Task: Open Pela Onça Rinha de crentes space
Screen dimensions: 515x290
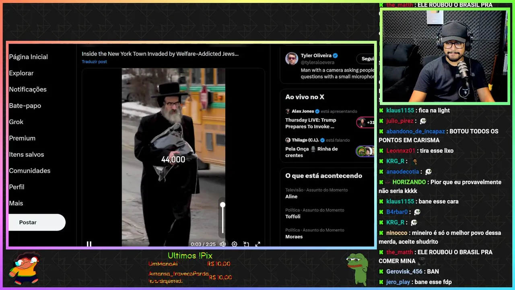Action: [311, 152]
